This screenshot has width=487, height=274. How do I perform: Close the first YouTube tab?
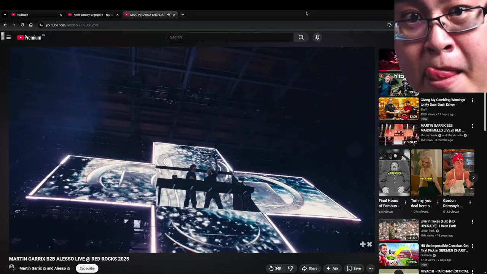60,15
